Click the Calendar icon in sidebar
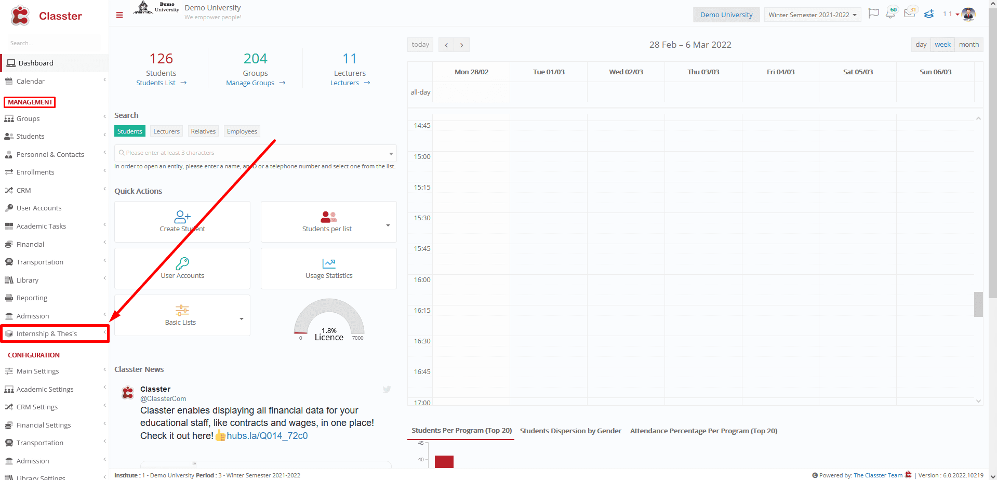The width and height of the screenshot is (997, 480). point(9,81)
